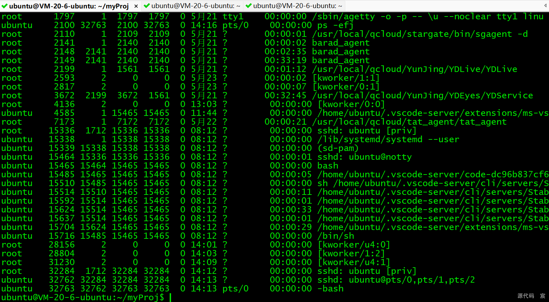
Task: Click the CPU time 00:00:33
Action: (290, 210)
